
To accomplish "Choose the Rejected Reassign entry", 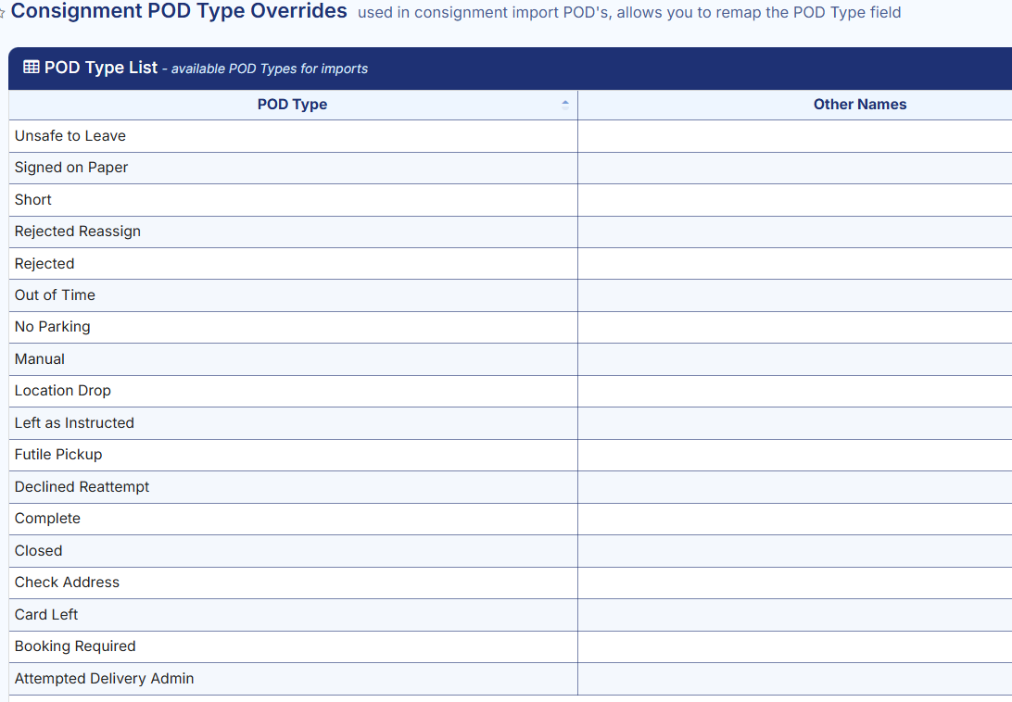I will pyautogui.click(x=78, y=232).
